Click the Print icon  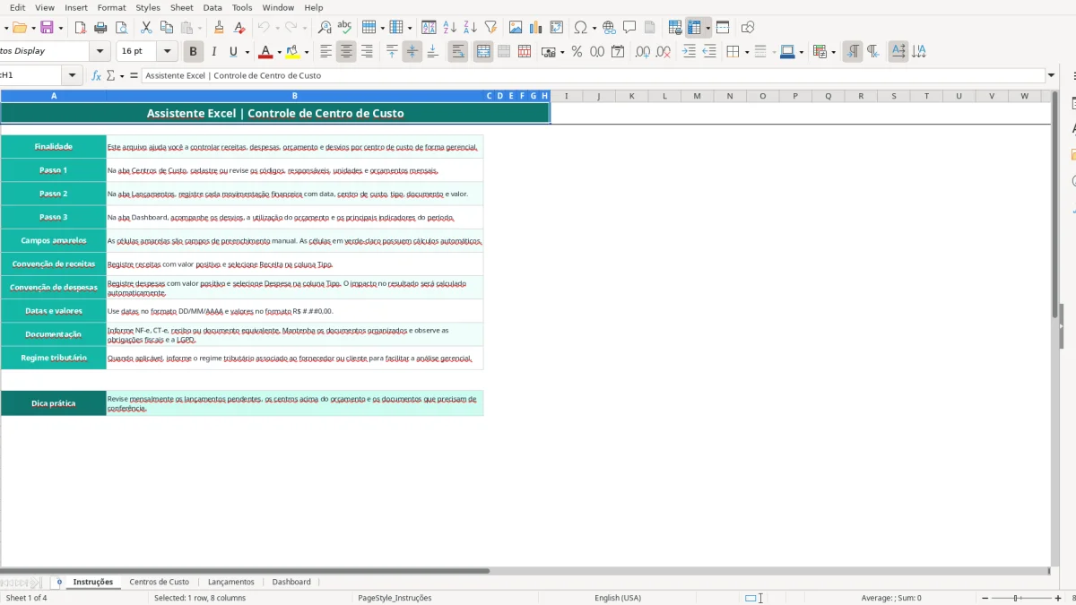101,28
